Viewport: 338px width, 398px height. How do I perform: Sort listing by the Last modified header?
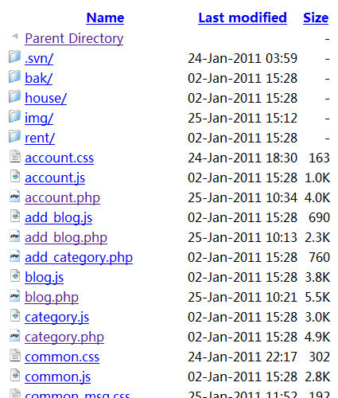(x=243, y=18)
